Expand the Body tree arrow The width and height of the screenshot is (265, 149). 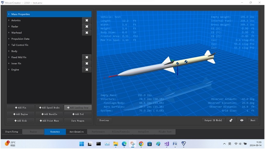[x=9, y=51]
